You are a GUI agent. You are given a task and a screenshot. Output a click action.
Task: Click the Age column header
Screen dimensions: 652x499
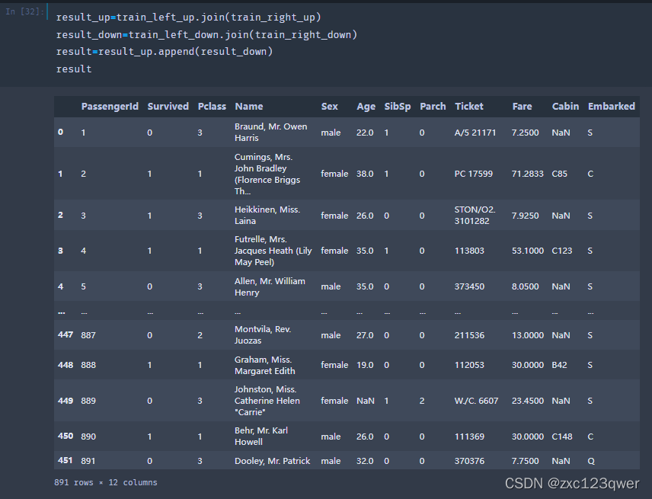point(366,107)
